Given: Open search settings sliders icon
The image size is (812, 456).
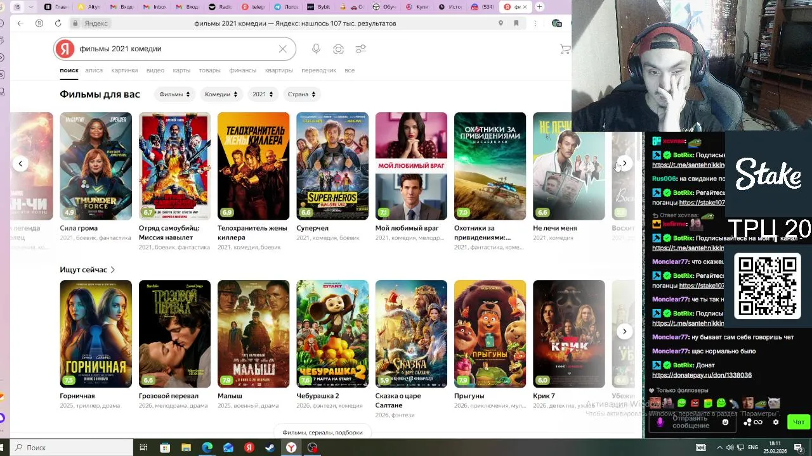Looking at the screenshot, I should click(x=361, y=49).
